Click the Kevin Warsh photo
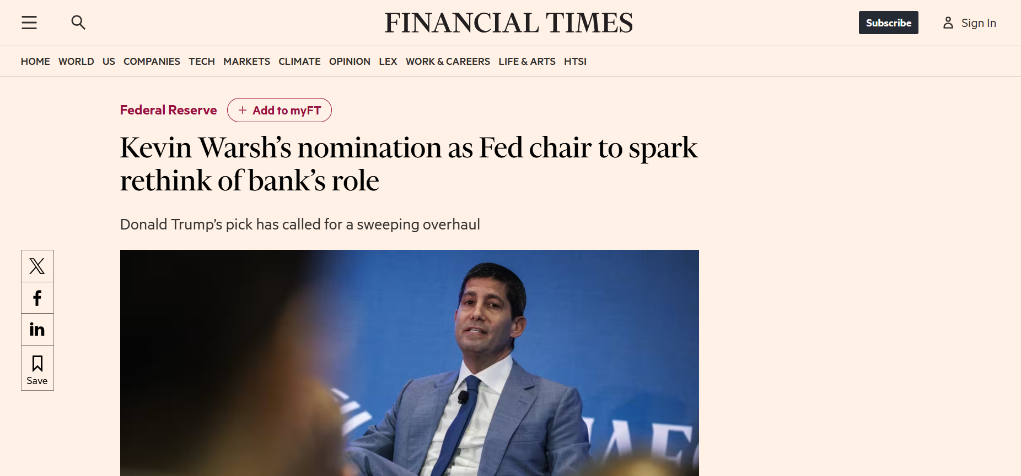The height and width of the screenshot is (476, 1021). point(409,363)
